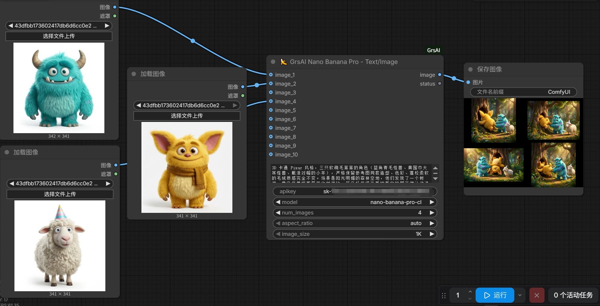Click the image_9 input socket
Screen dimensions: 600x306
click(271, 146)
